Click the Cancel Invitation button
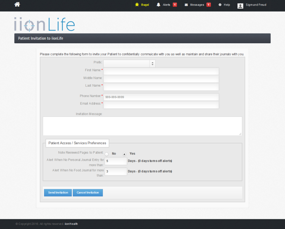This screenshot has height=229, width=285. [88, 193]
